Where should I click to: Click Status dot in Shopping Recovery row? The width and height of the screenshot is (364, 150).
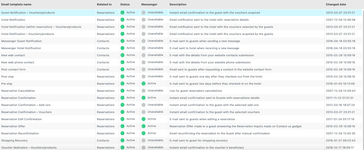122,140
